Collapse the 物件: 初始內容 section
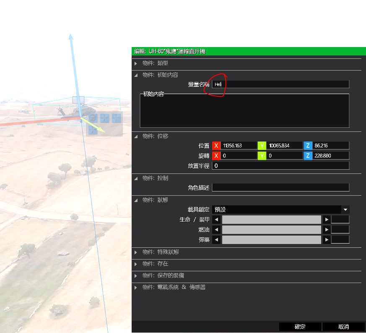 pyautogui.click(x=135, y=75)
